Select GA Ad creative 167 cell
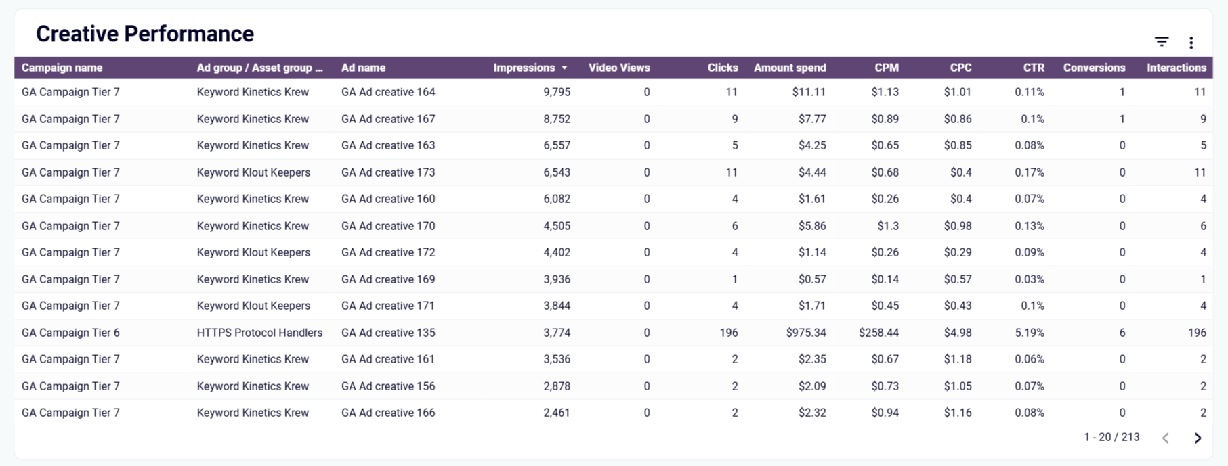The height and width of the screenshot is (466, 1228). point(388,119)
